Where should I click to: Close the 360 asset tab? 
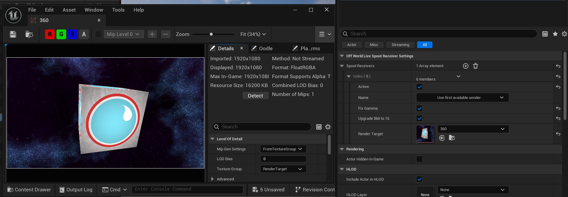point(99,20)
